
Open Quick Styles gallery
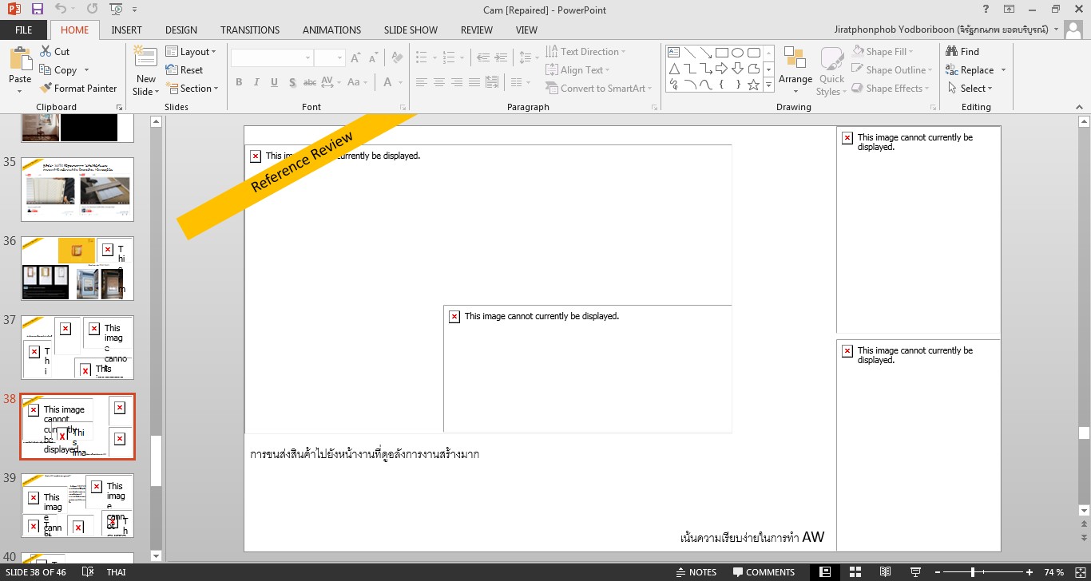tap(831, 70)
